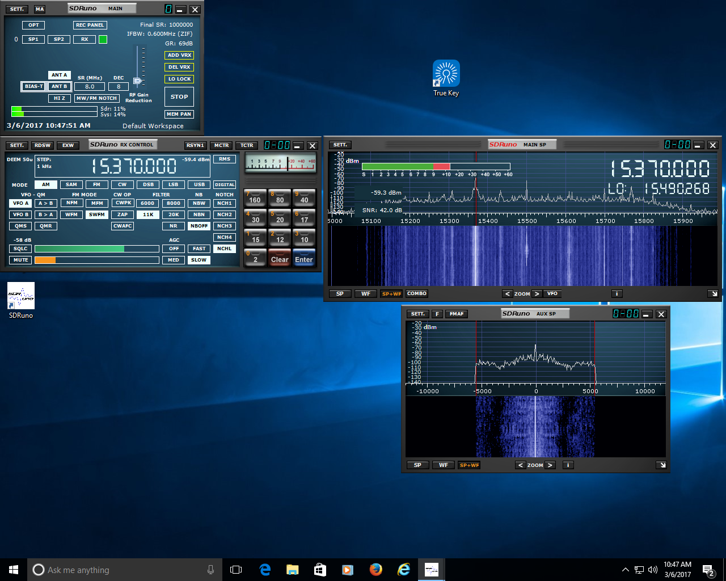
Task: Open File Explorer from the taskbar
Action: coord(293,570)
